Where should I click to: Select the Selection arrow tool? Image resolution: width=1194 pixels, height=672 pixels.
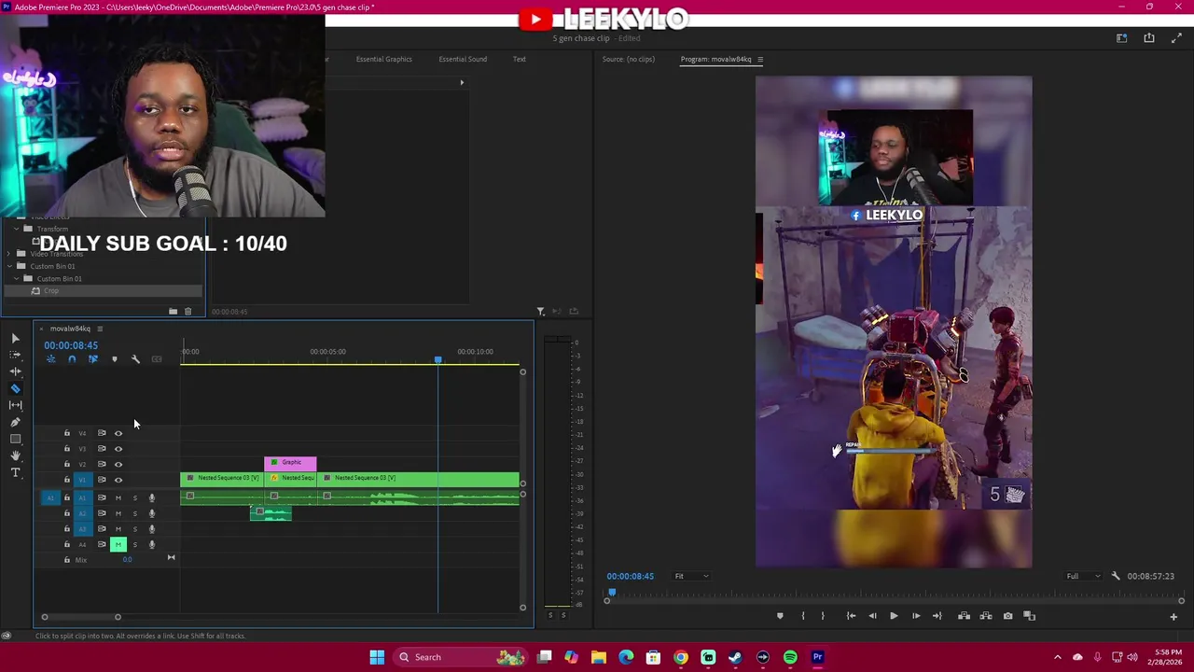coord(15,338)
